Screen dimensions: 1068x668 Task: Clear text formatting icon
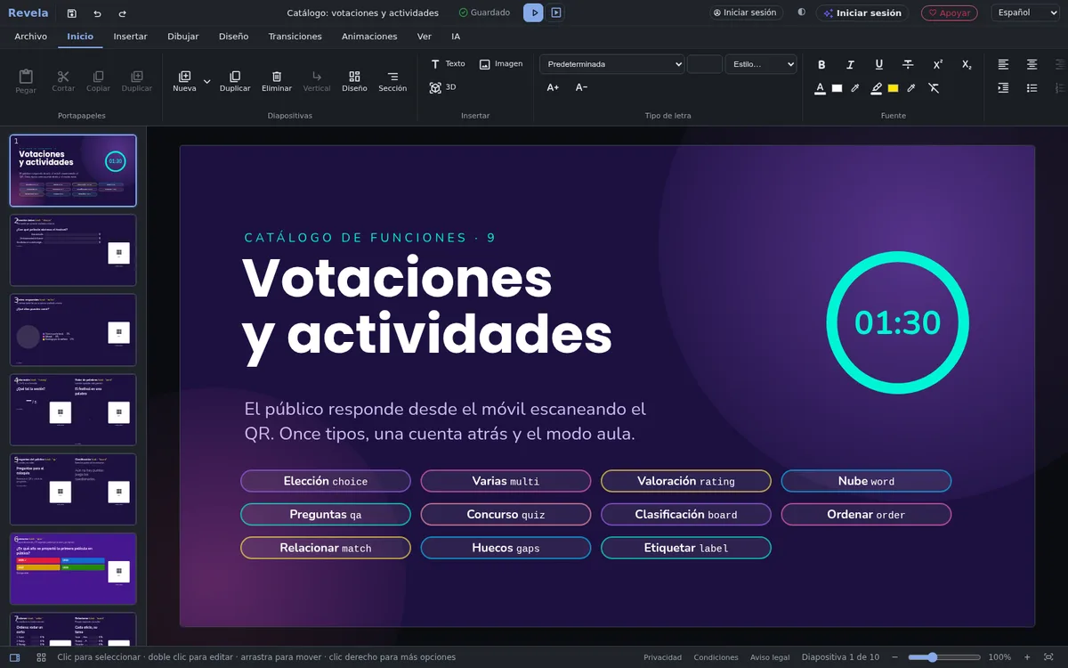[x=934, y=88]
